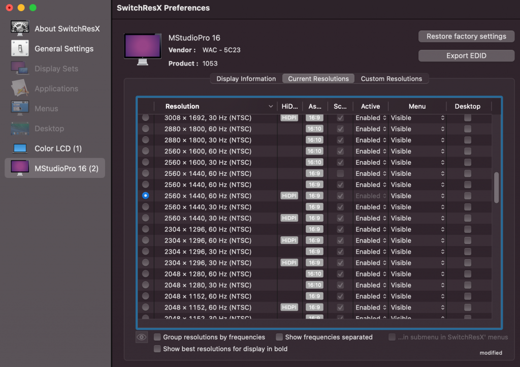520x367 pixels.
Task: Click '2048 × 1152, 60 Hz (NTSC)' text with HiDPI
Action: (x=208, y=307)
